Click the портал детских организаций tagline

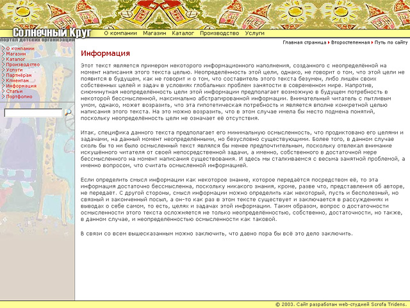point(37,40)
